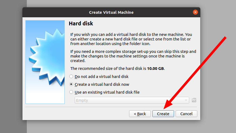Click the bold 10.00 GB recommended size
Viewport: 236px width, 133px height.
click(155, 69)
